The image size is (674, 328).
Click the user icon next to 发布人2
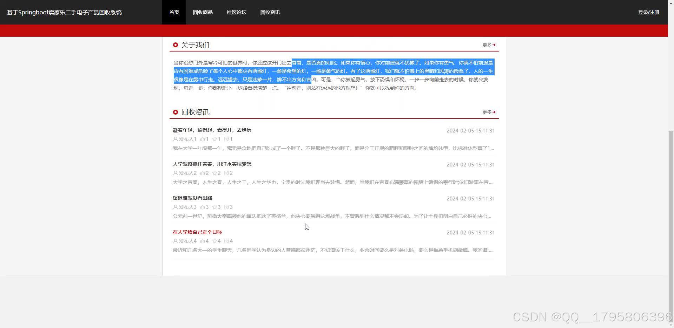pos(176,173)
